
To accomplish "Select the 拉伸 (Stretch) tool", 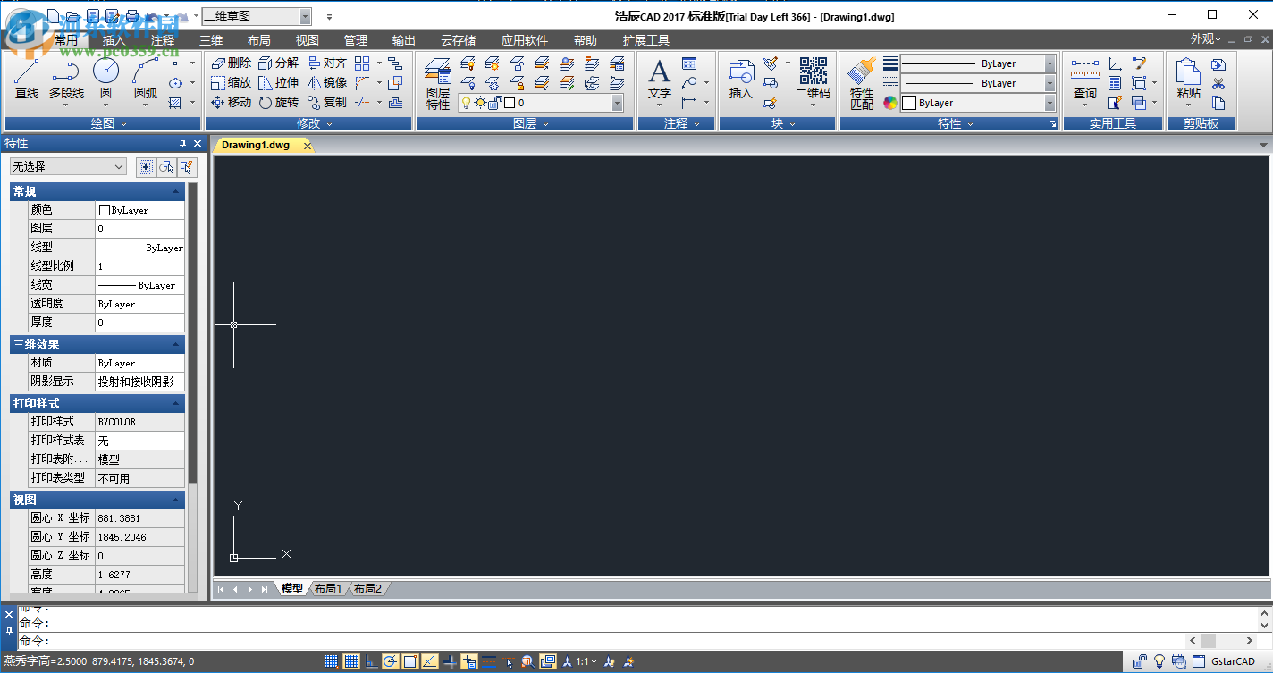I will tap(278, 82).
